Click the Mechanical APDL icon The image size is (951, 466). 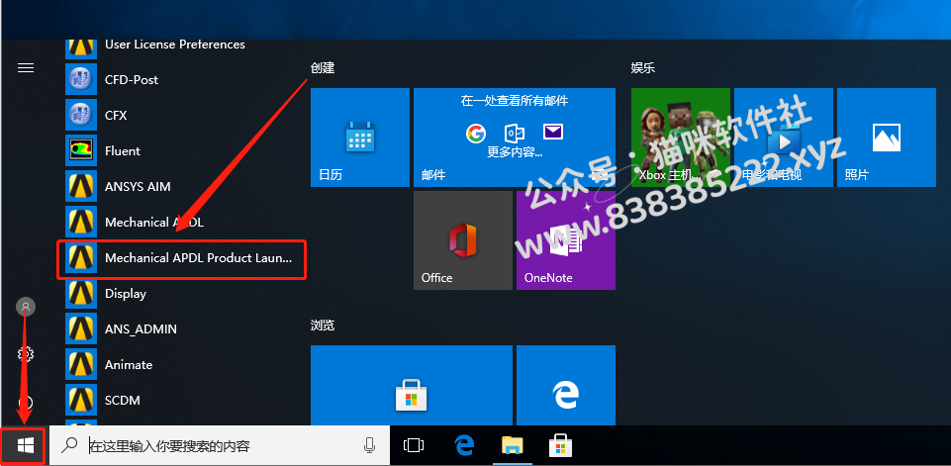point(81,222)
